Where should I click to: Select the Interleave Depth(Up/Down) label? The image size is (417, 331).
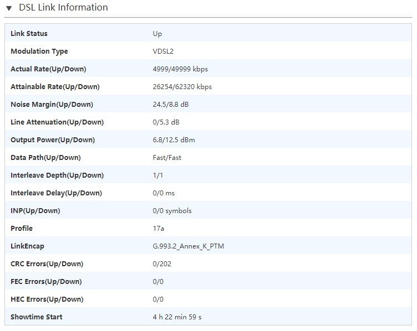[57, 175]
